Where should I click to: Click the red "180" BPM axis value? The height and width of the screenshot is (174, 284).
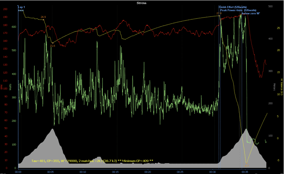coord(5,25)
